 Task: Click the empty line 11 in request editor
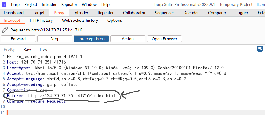(118, 112)
